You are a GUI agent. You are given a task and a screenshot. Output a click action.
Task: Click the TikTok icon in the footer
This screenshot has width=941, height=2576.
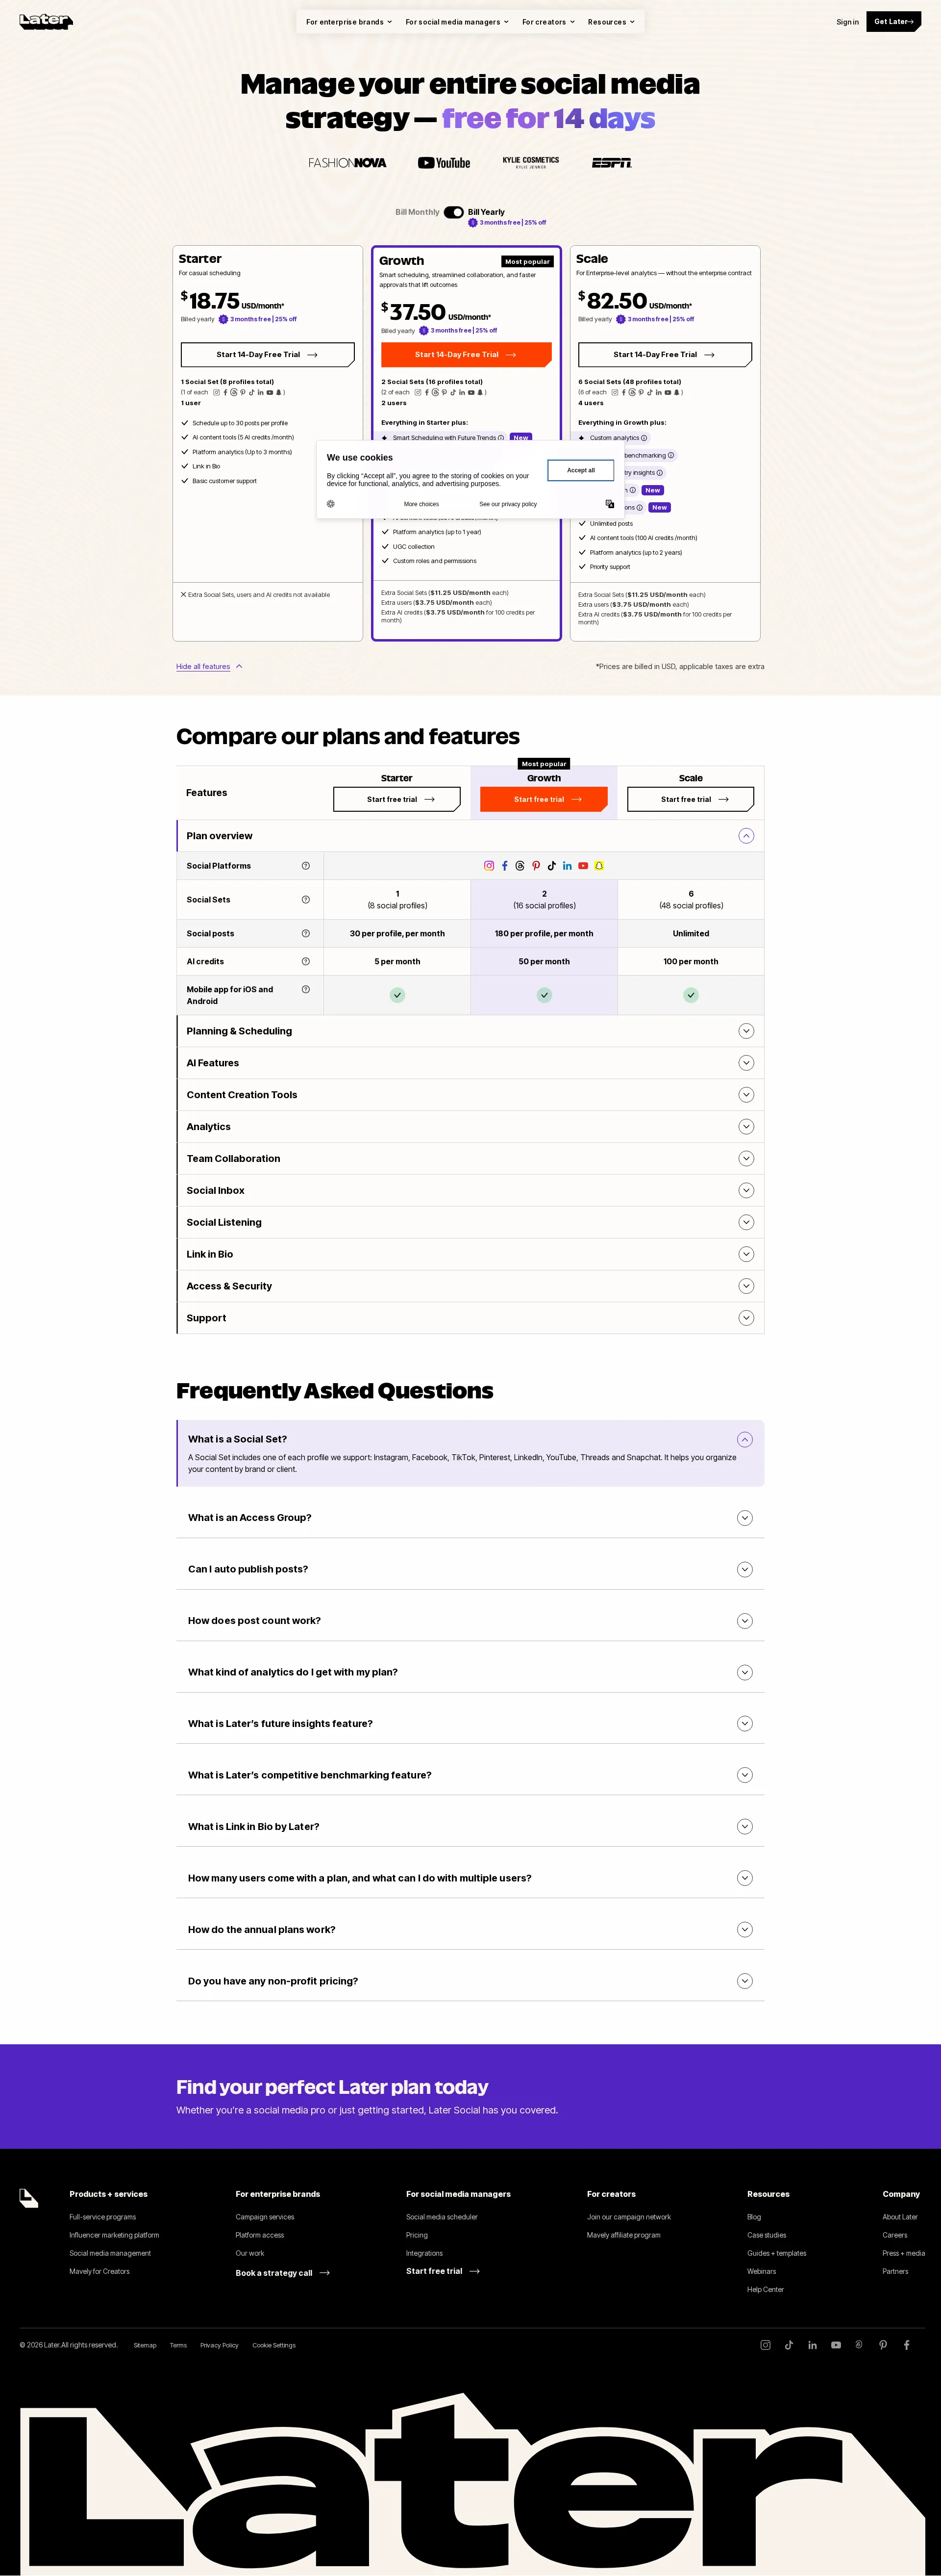click(789, 2345)
